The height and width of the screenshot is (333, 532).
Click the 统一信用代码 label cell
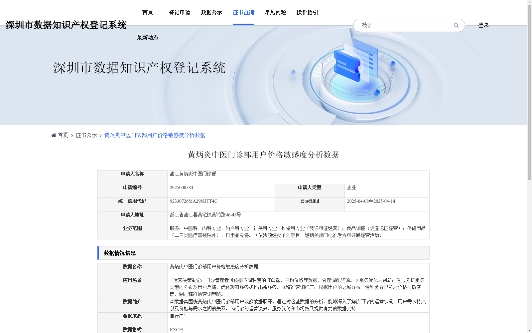click(x=132, y=204)
